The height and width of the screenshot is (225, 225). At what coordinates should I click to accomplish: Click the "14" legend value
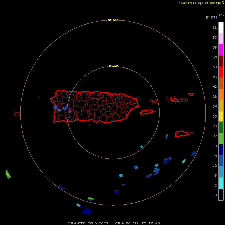[x=215, y=156]
